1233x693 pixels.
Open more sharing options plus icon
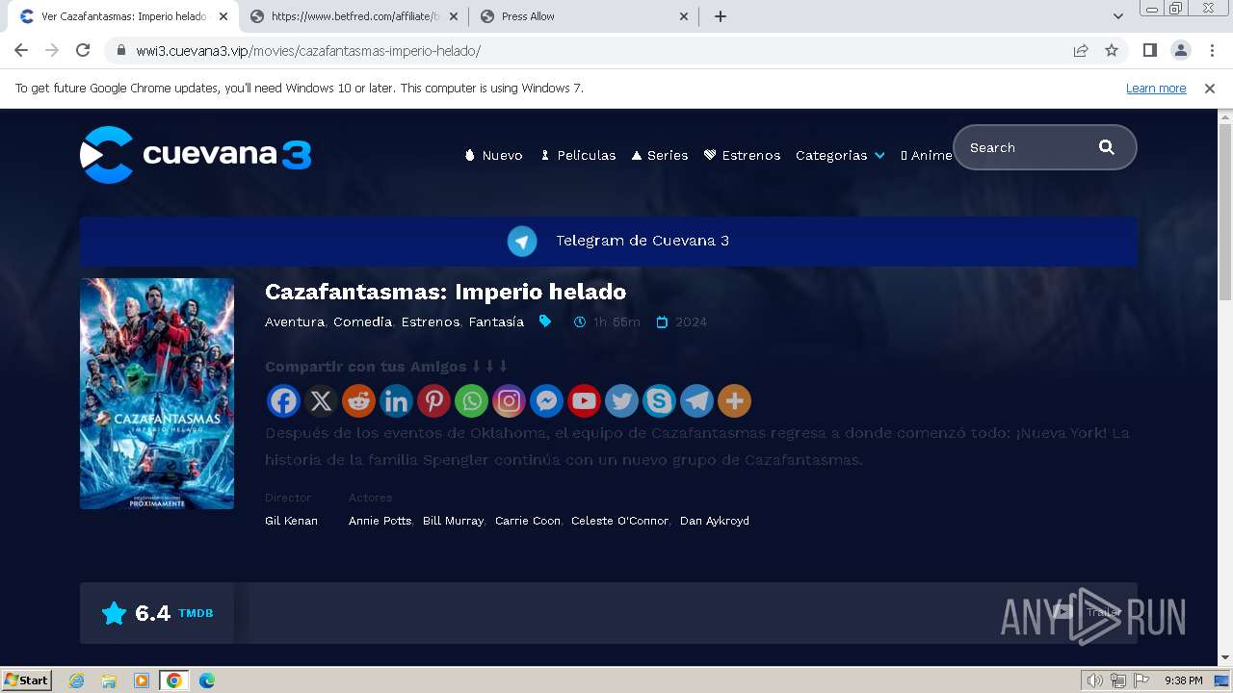[734, 400]
